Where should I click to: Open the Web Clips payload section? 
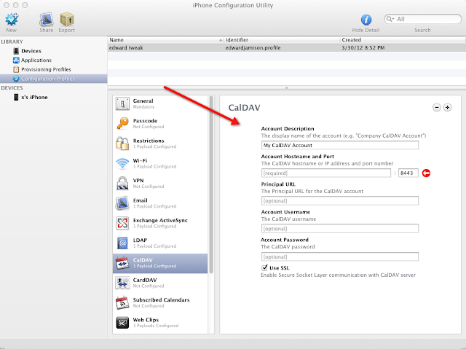160,323
